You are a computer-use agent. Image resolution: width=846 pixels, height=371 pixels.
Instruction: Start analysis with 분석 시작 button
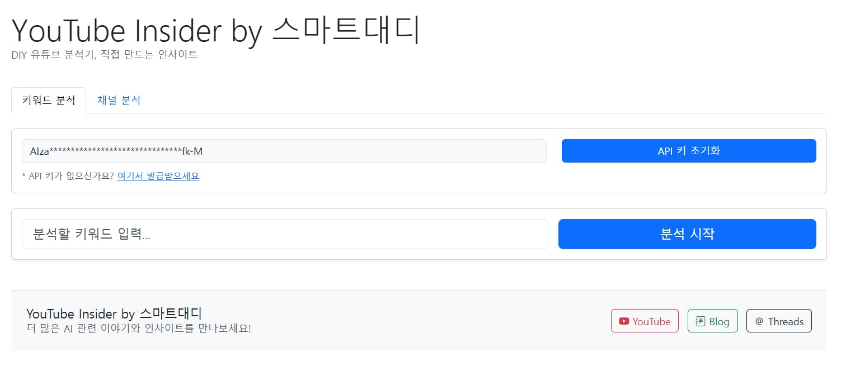coord(687,234)
